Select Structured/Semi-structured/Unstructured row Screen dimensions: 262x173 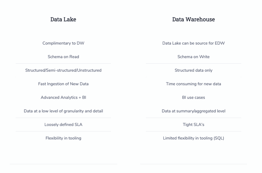click(x=63, y=70)
